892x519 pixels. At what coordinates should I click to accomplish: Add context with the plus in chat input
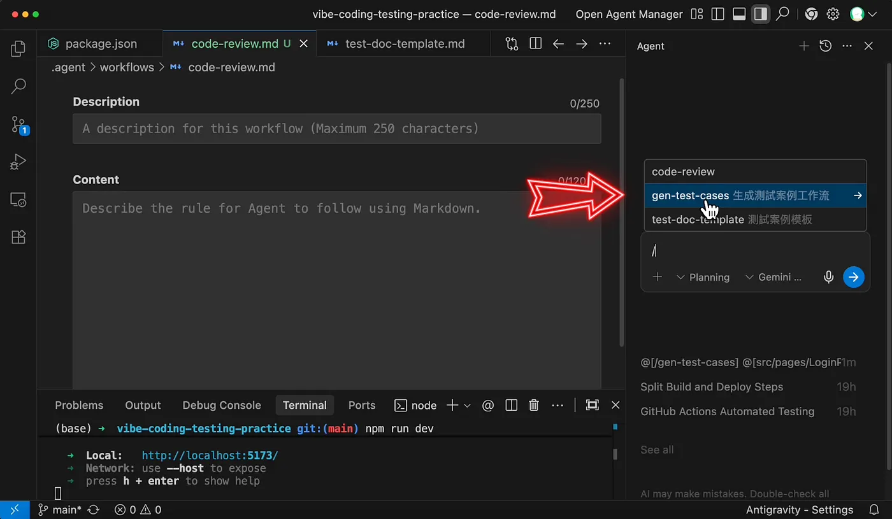tap(658, 277)
